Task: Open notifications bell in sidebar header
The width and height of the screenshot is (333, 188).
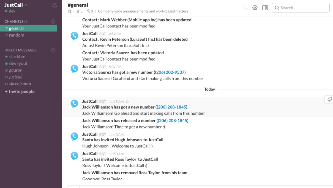Action: pyautogui.click(x=54, y=5)
